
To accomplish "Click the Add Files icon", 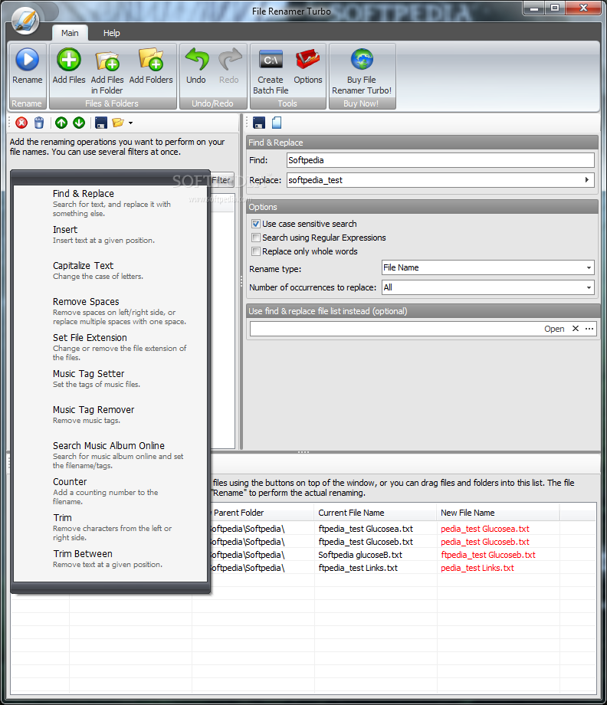I will point(68,59).
